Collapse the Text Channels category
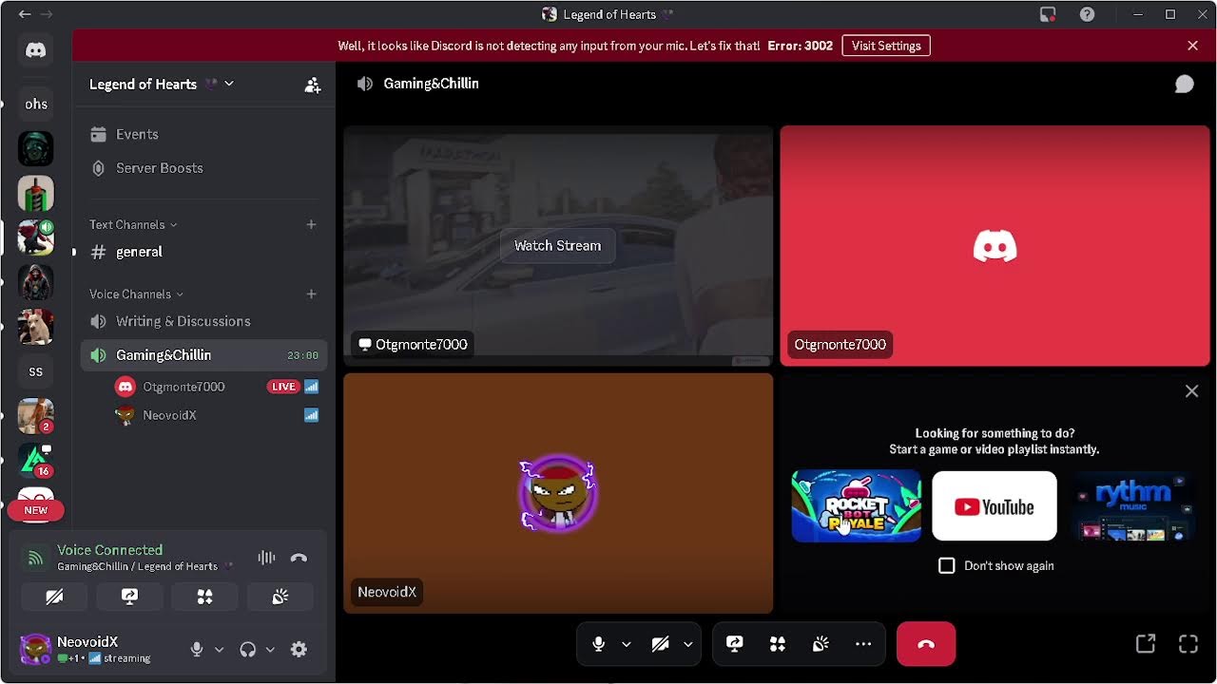Viewport: 1217px width, 684px height. click(133, 224)
